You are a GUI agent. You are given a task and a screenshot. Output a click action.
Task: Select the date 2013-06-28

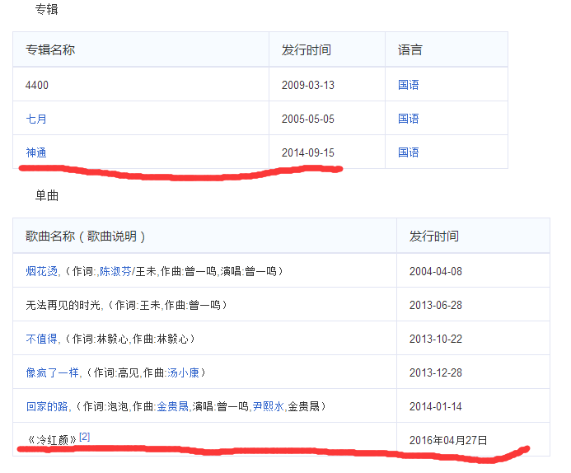pos(436,305)
